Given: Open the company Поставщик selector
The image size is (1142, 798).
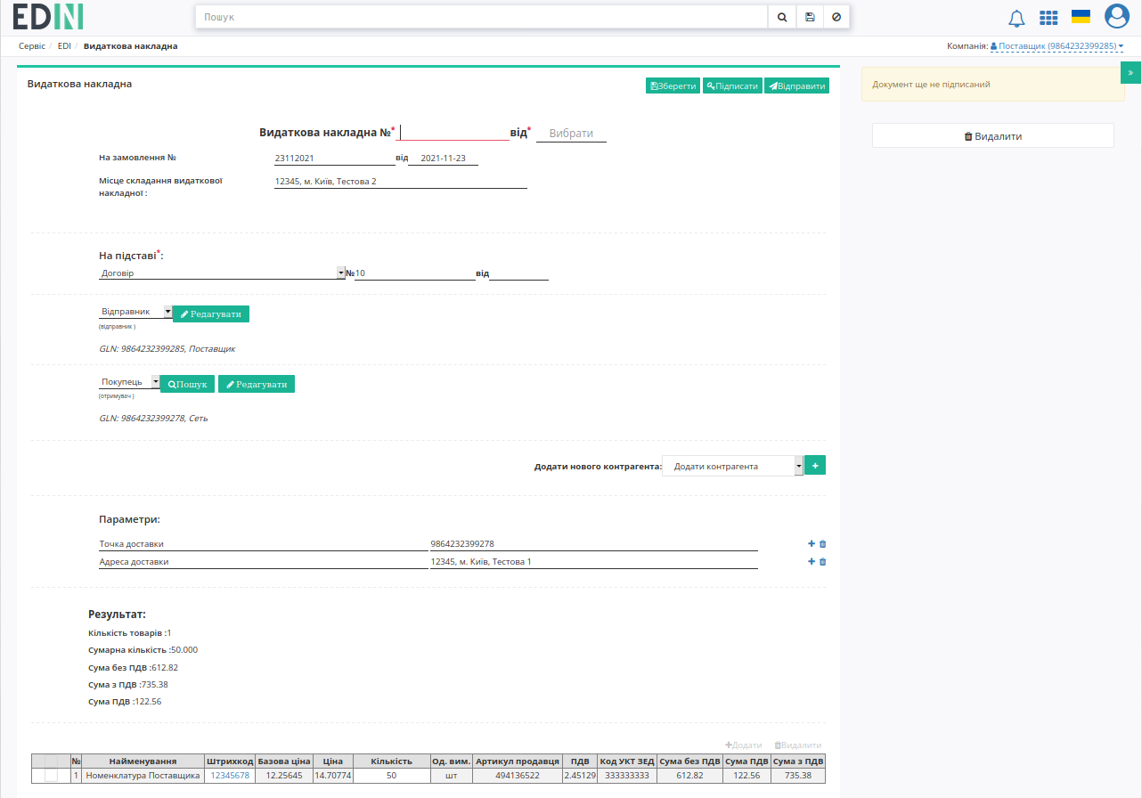Looking at the screenshot, I should point(1056,45).
